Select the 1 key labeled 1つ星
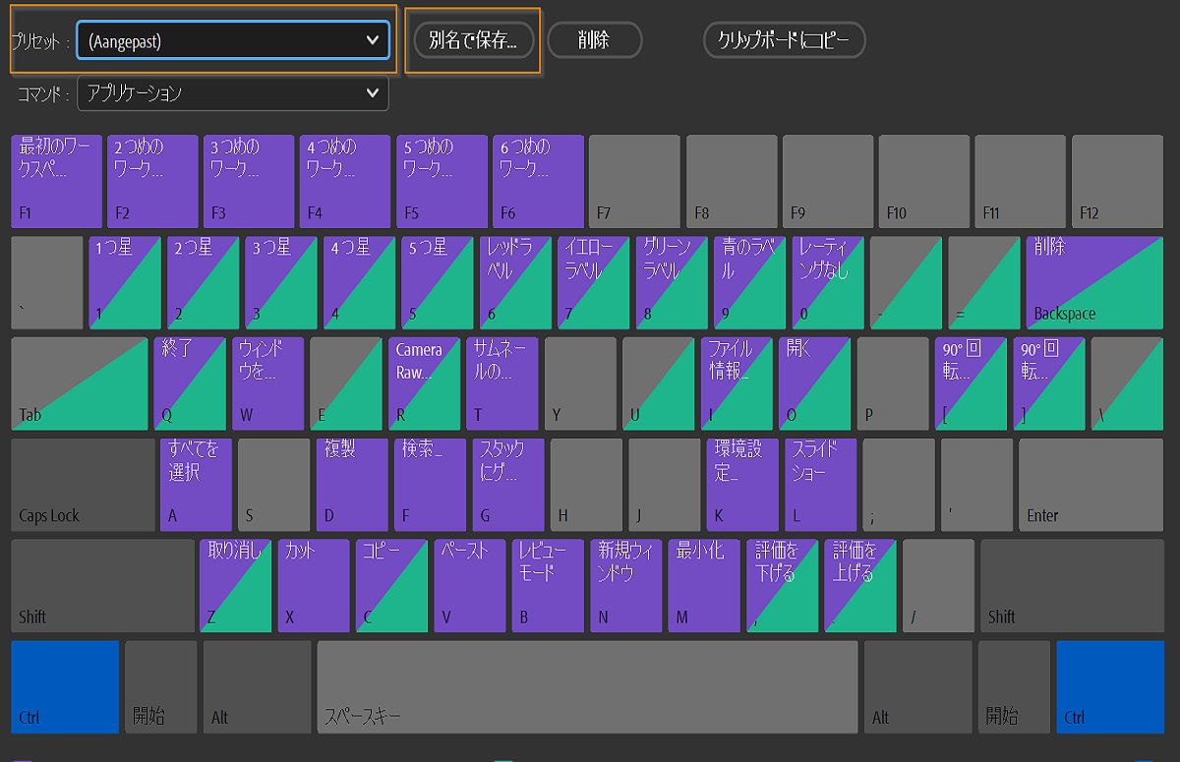The width and height of the screenshot is (1180, 762). (x=125, y=282)
